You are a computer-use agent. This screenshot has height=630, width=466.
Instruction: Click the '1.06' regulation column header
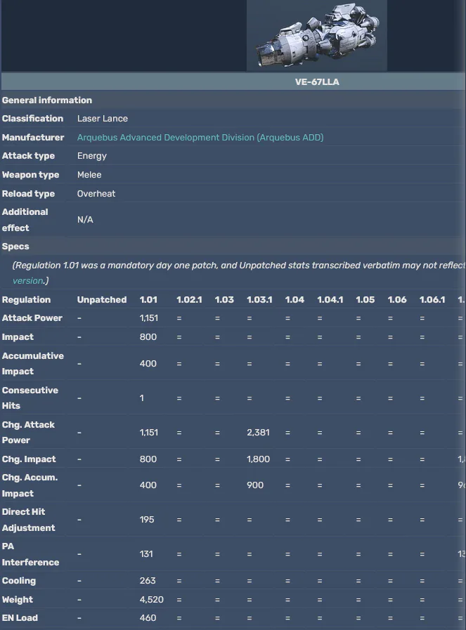(397, 300)
